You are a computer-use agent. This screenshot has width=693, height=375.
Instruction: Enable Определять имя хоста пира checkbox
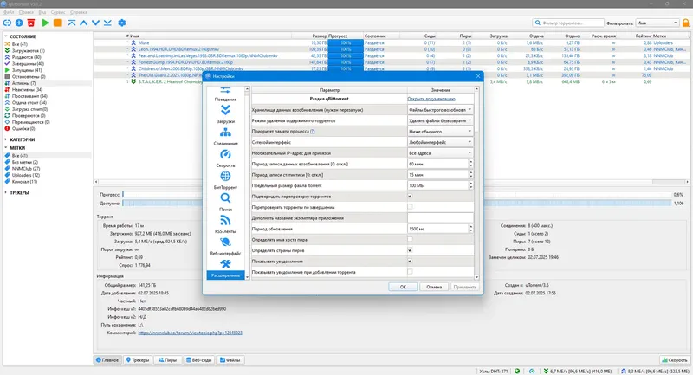[410, 239]
